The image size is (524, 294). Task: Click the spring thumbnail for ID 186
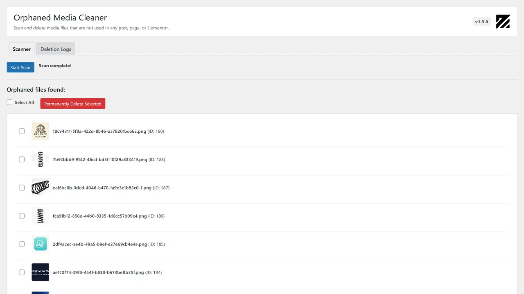pos(41,216)
